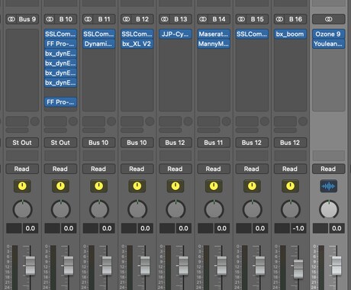Click the yellow format icon on B 14 strip
The image size is (351, 290).
pos(214,186)
